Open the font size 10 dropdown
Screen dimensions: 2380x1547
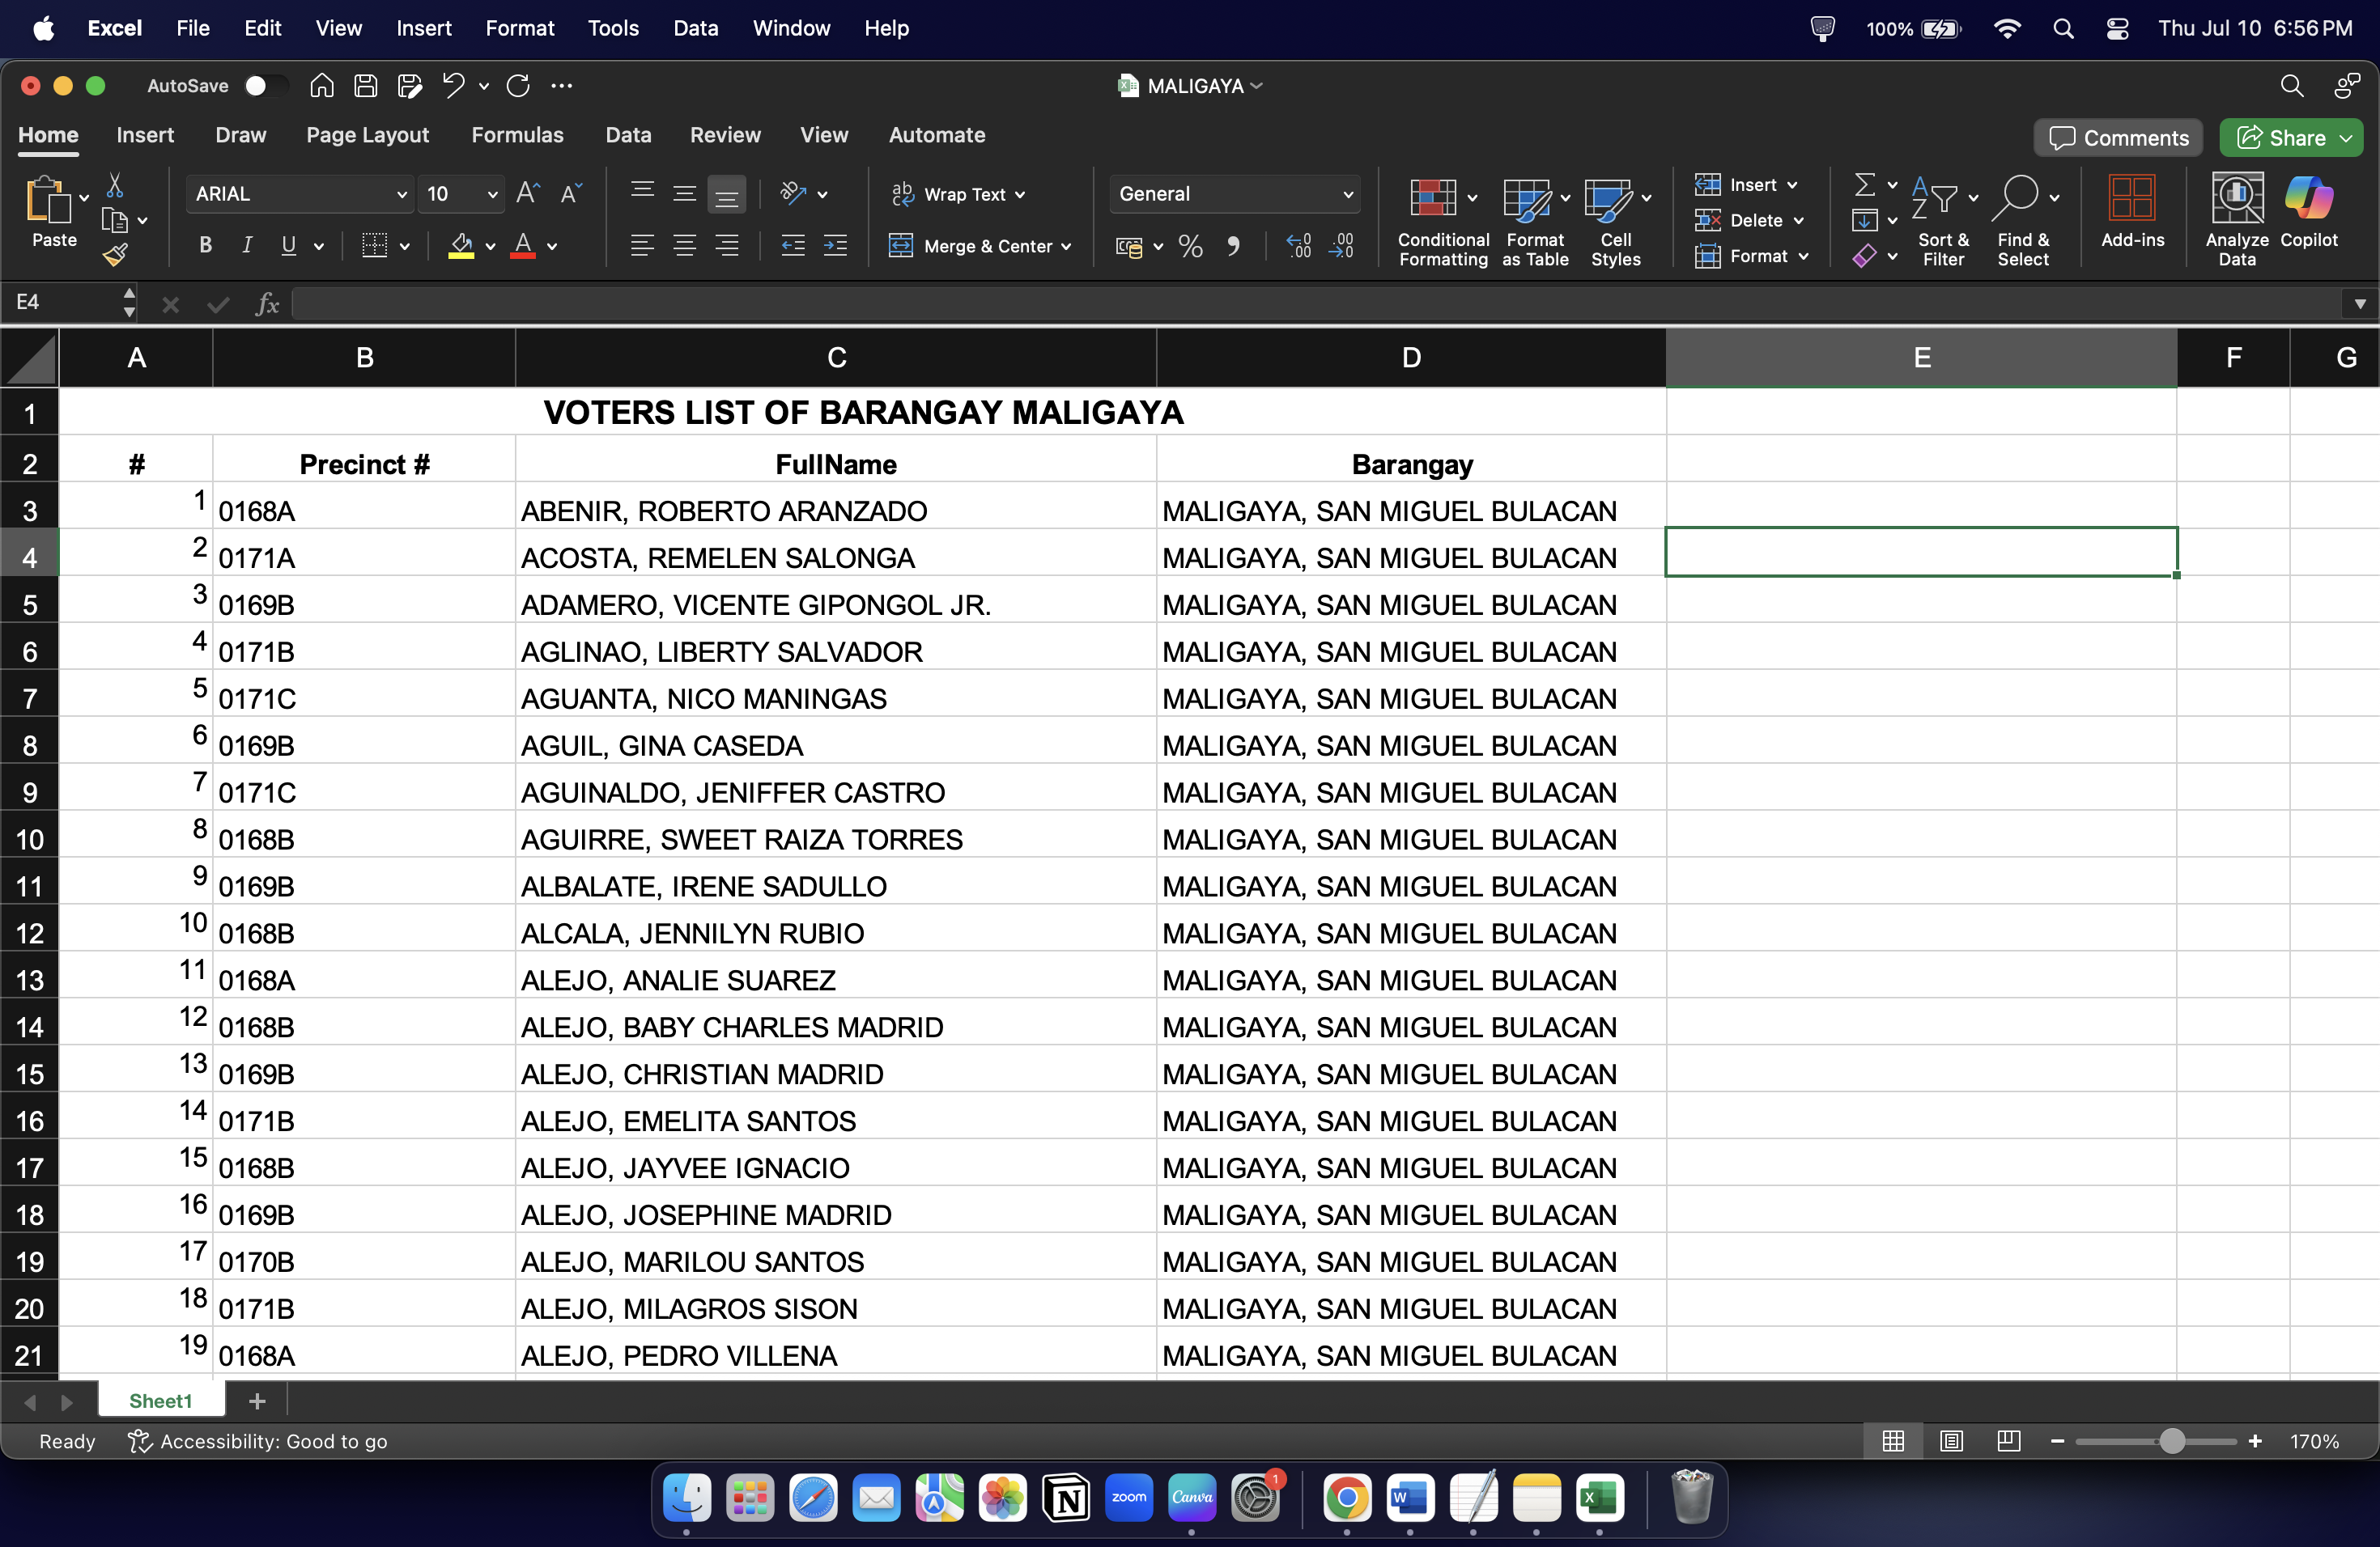(x=492, y=195)
